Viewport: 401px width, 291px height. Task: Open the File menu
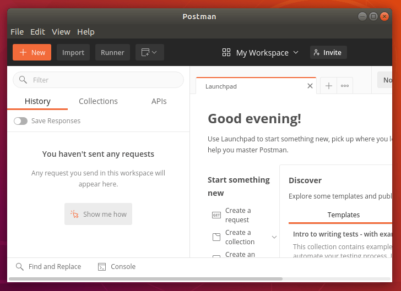point(17,32)
